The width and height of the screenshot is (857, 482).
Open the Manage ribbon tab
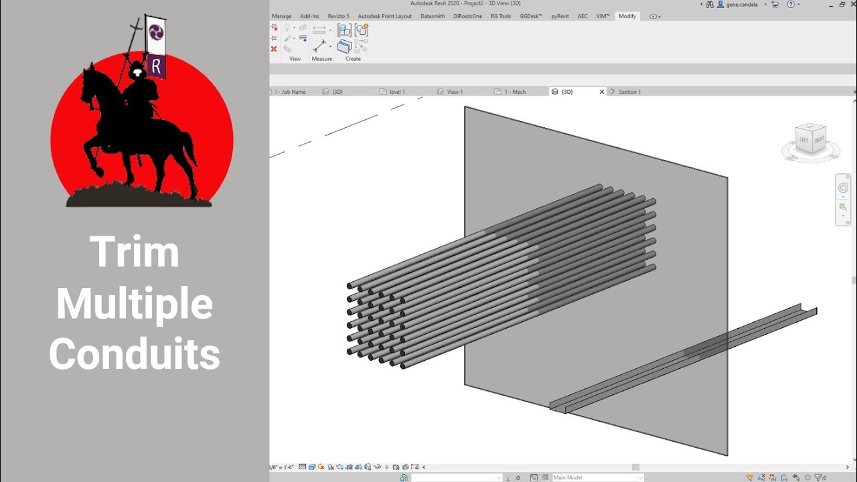click(281, 16)
